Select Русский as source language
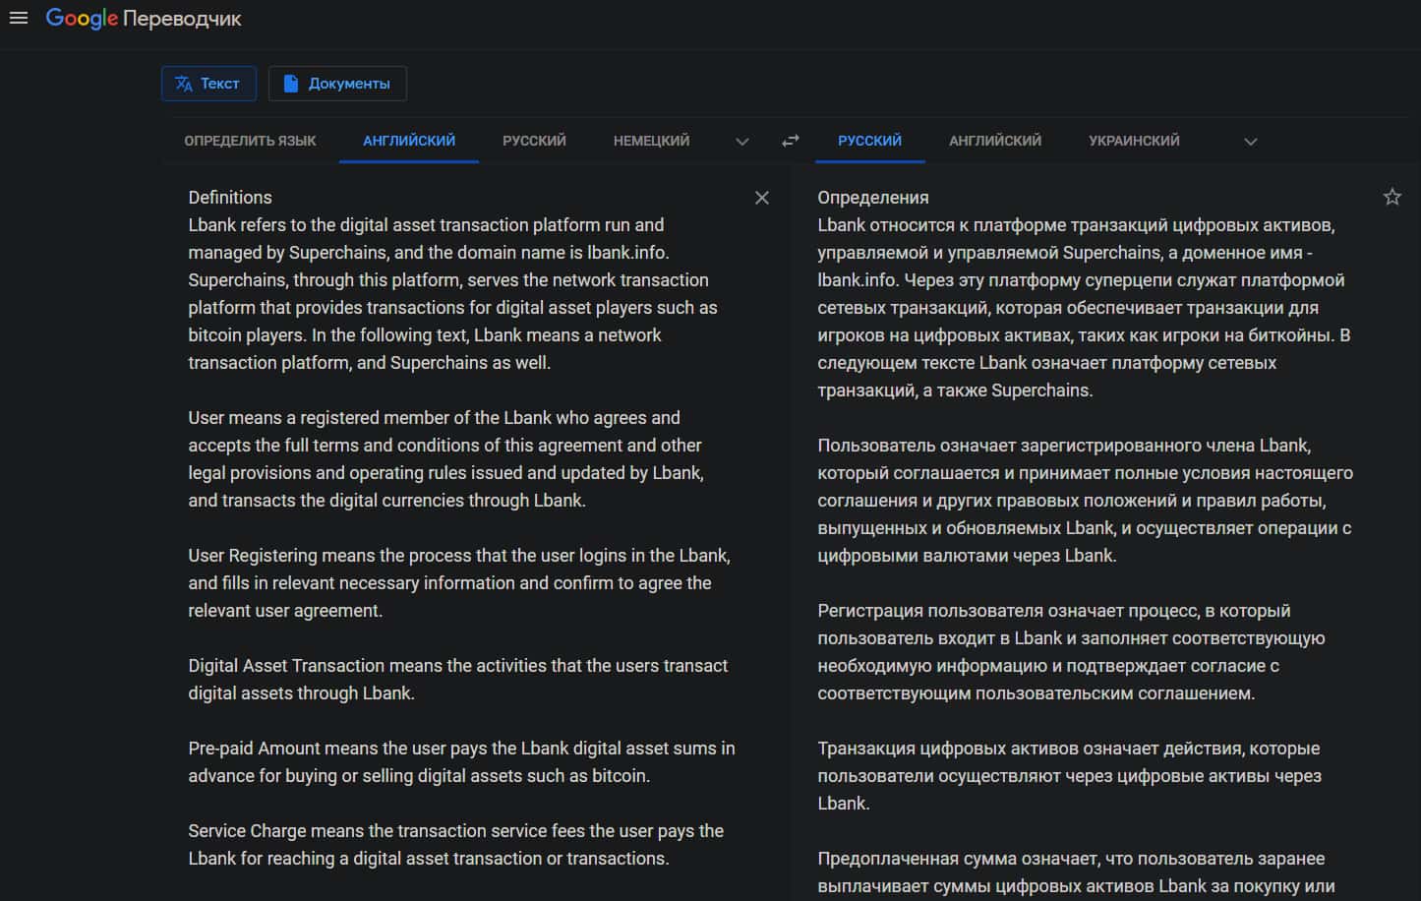 tap(534, 141)
